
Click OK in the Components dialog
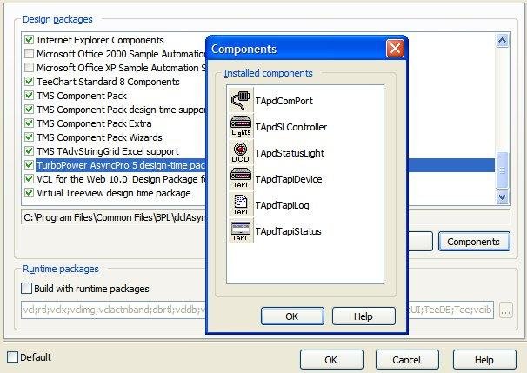coord(292,316)
